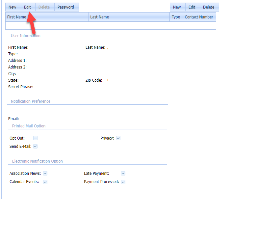Click the 'Email:' label
Screen dimensions: 255x240
pos(14,119)
